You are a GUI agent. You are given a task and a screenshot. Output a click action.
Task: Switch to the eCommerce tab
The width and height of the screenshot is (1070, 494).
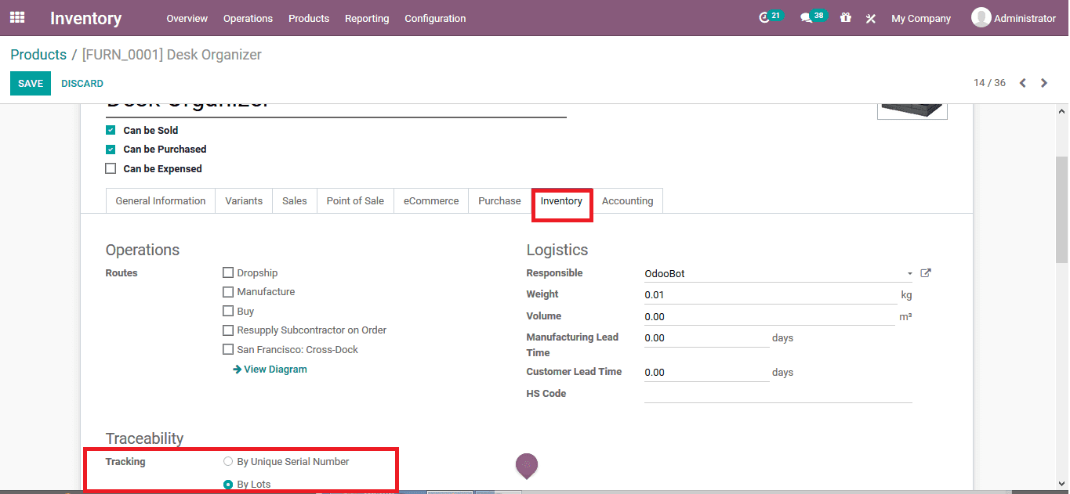point(431,201)
